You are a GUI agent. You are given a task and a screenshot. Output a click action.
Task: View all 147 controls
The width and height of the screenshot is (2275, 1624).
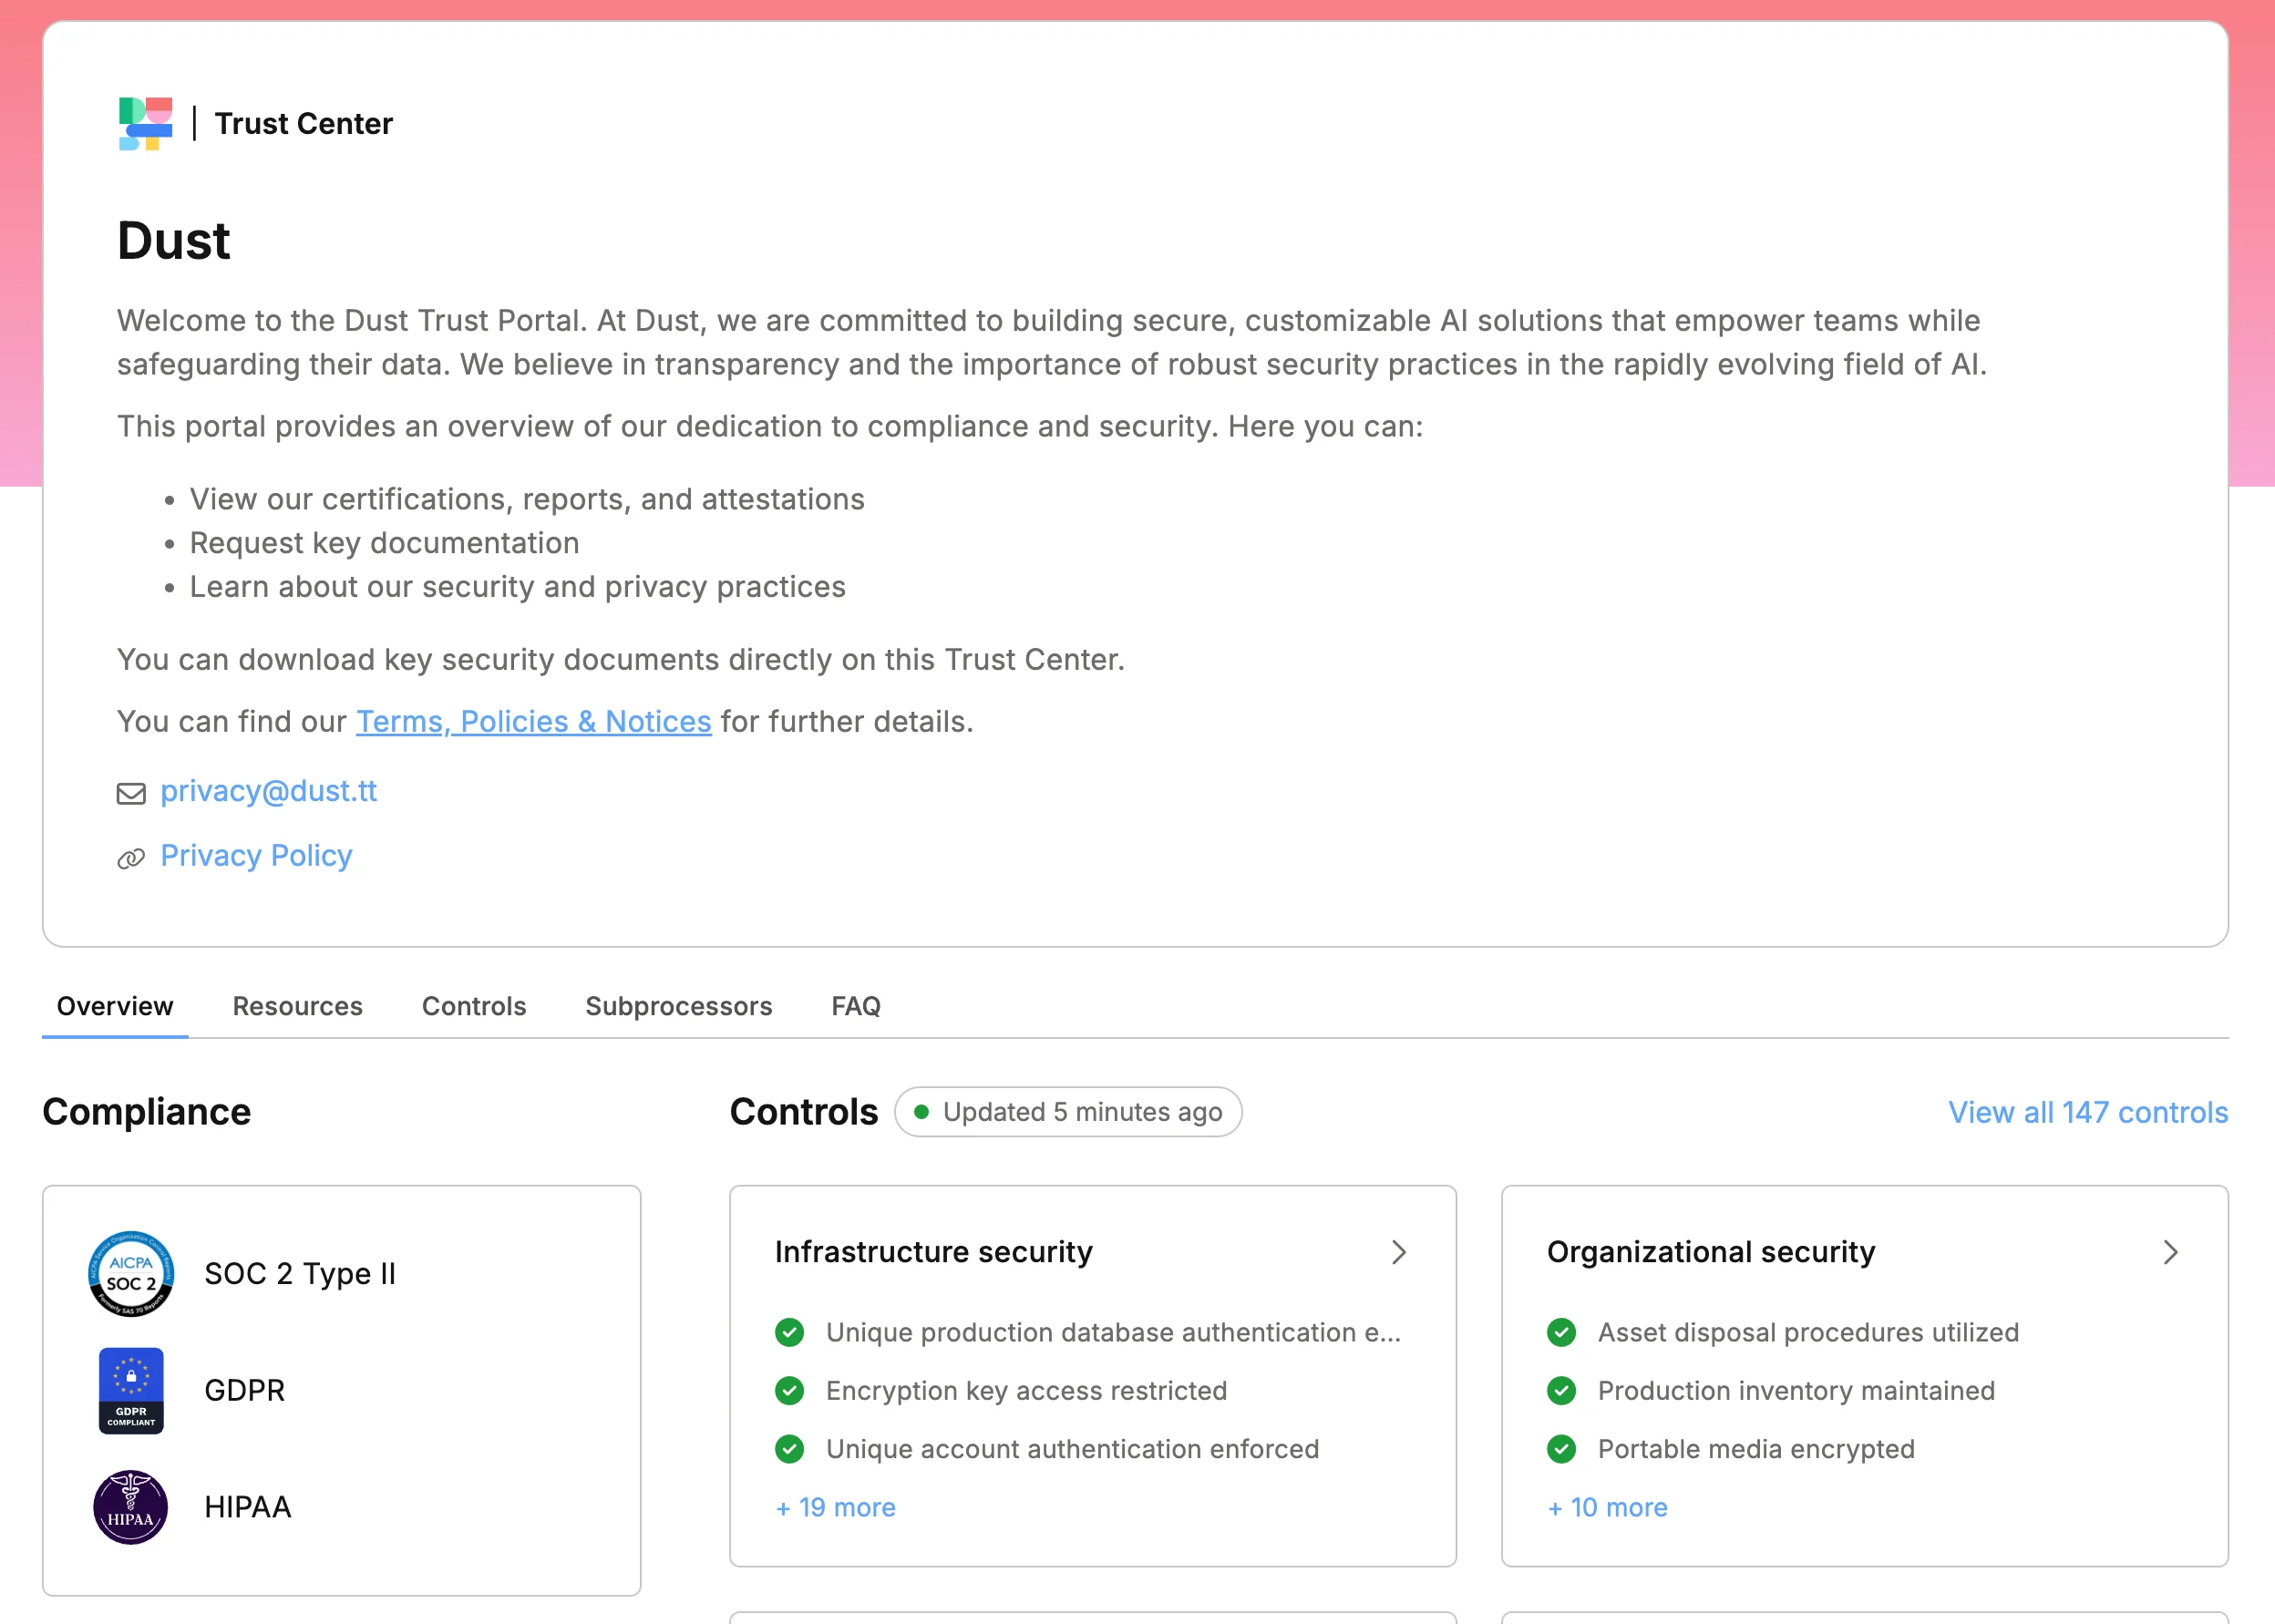tap(2086, 1111)
